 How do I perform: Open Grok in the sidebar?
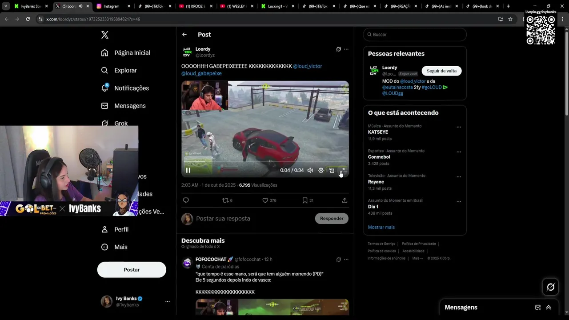(x=114, y=123)
